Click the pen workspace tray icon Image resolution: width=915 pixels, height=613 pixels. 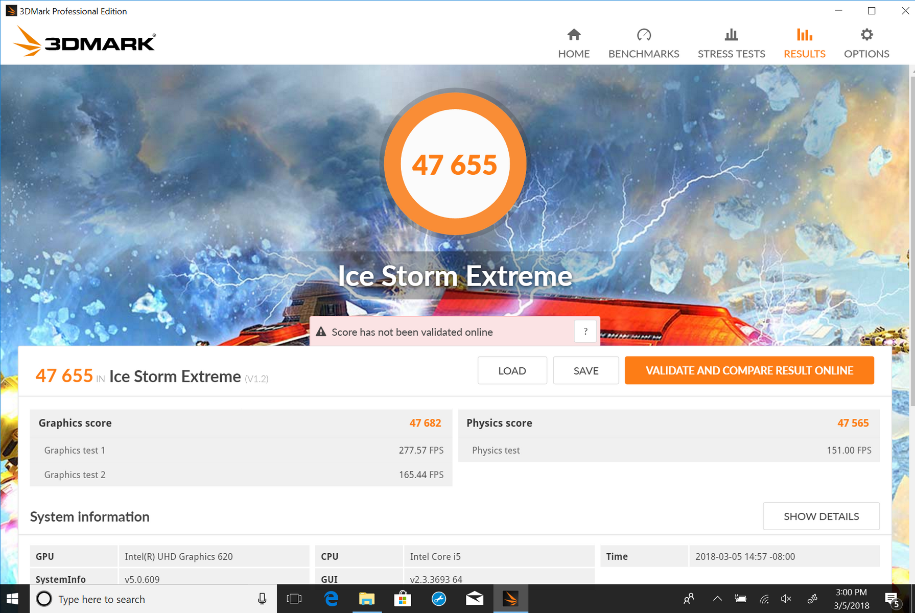pyautogui.click(x=812, y=599)
